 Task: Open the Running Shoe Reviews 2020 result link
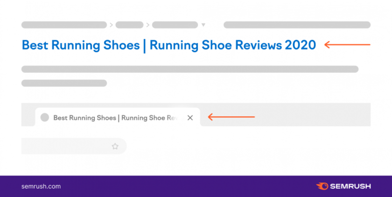point(169,45)
